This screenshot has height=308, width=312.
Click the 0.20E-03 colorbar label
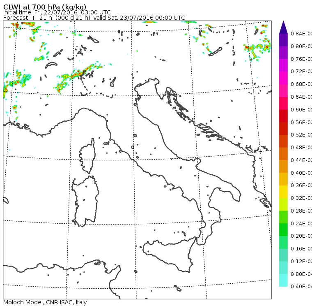click(301, 236)
